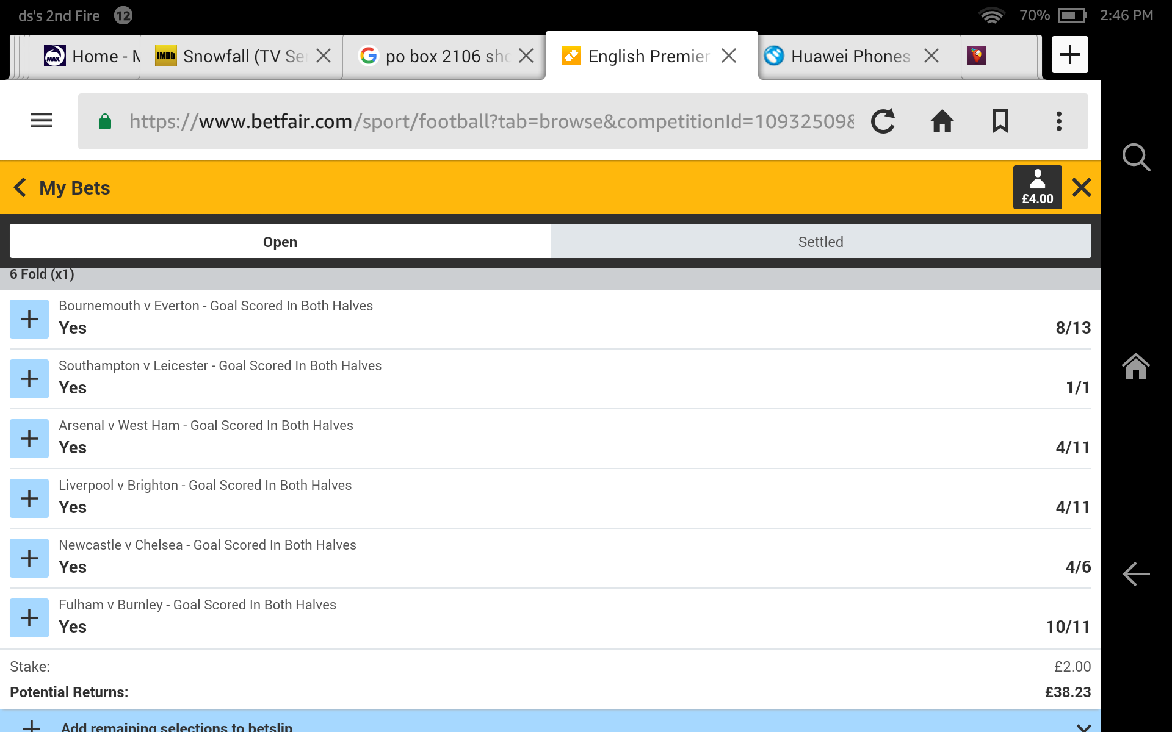Click the My Bets heading
1172x732 pixels.
pos(74,188)
